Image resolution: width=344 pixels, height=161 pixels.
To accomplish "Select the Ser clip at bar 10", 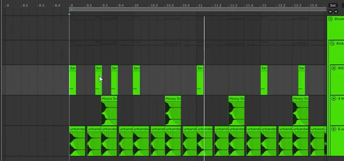I will click(x=136, y=80).
